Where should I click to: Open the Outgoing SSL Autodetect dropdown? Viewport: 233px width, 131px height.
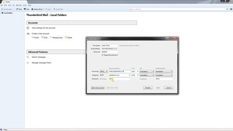(x=147, y=75)
